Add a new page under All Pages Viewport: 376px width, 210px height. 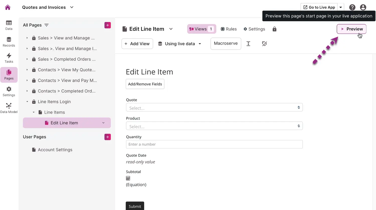(x=108, y=25)
